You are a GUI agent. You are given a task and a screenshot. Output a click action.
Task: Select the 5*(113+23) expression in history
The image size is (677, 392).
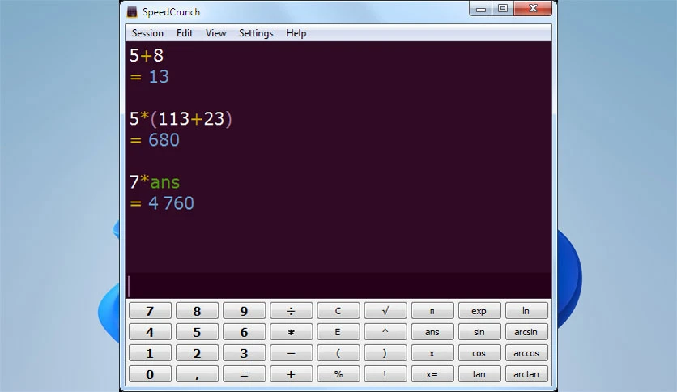[181, 119]
